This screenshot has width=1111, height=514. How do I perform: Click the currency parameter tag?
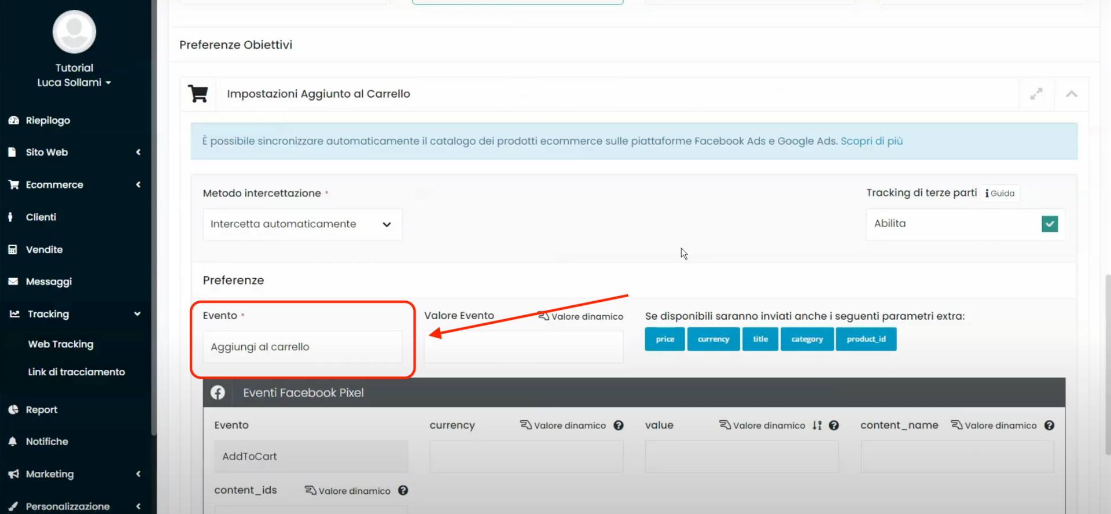tap(713, 339)
